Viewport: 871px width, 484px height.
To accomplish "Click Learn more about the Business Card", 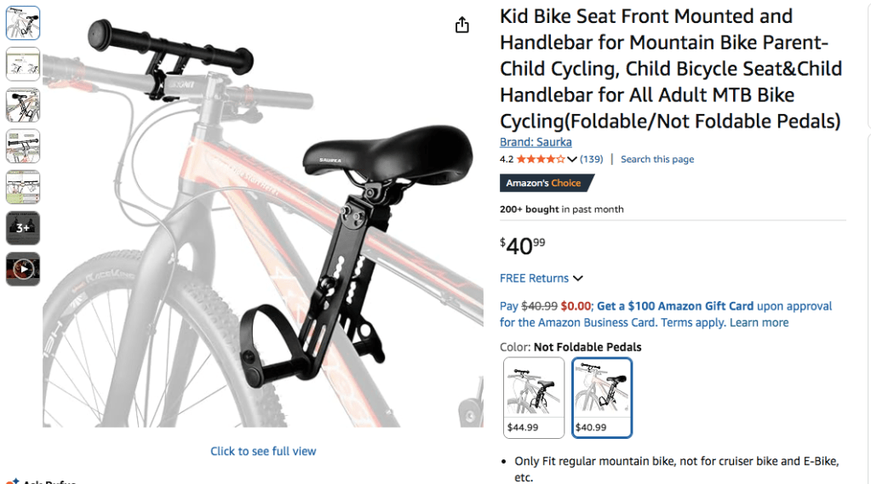I will point(759,322).
